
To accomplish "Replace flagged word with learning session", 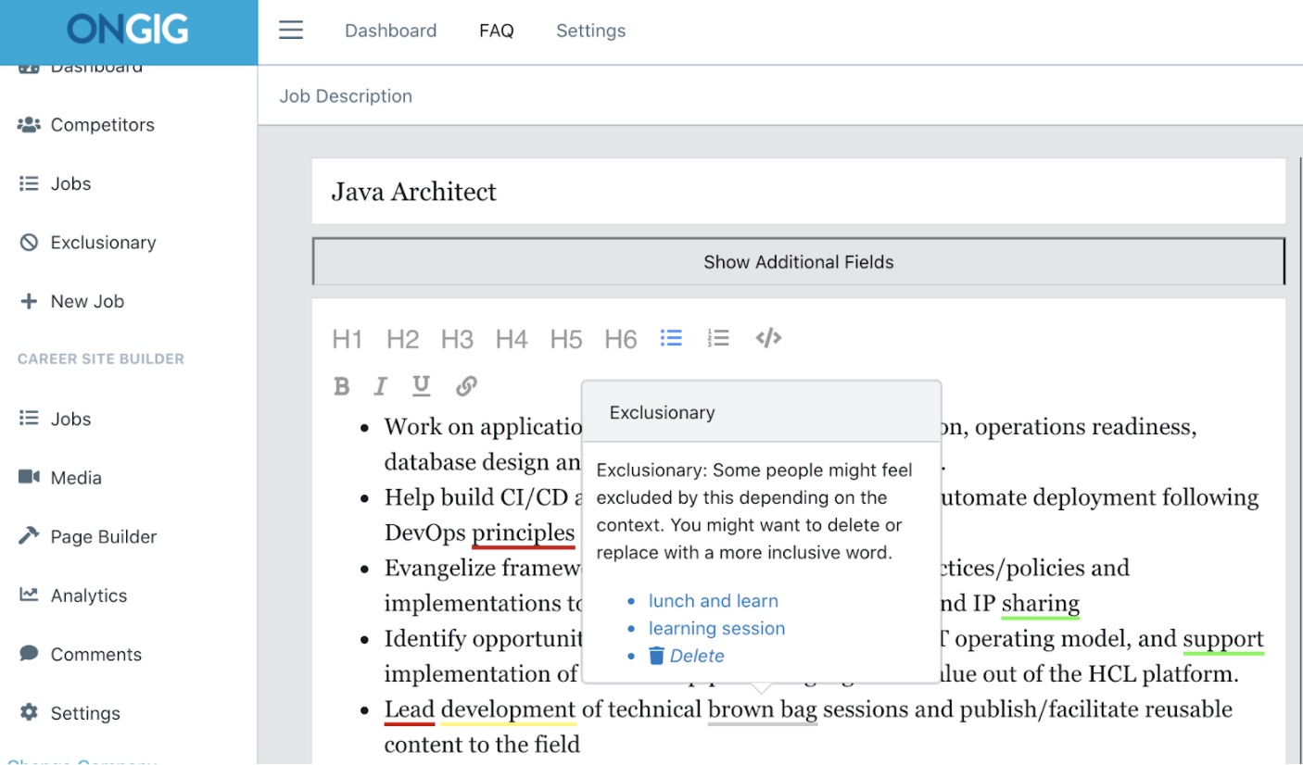I will pos(716,628).
